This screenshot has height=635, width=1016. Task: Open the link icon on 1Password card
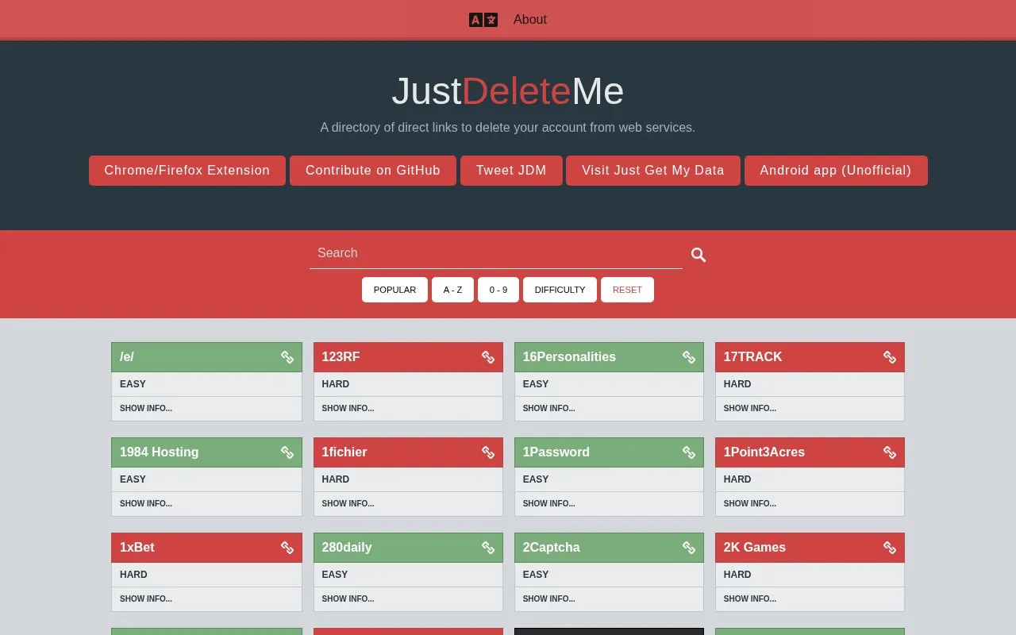tap(689, 452)
